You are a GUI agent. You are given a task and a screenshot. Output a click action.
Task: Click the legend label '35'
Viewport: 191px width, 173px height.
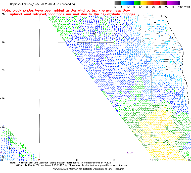pos(160,7)
